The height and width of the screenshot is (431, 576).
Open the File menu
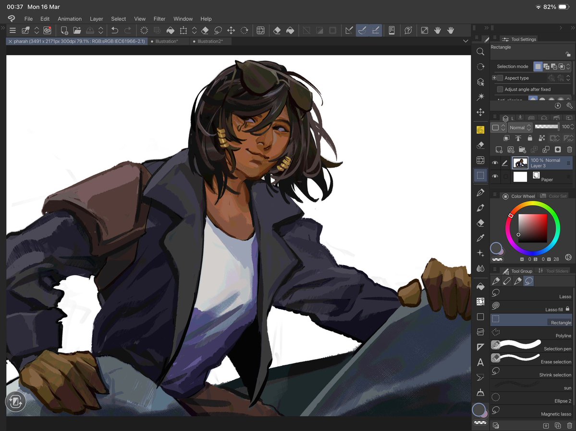28,19
